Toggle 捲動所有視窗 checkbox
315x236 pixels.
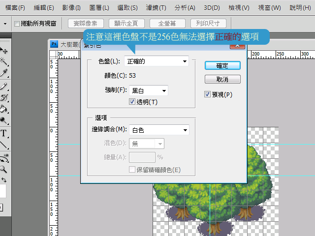tap(17, 24)
